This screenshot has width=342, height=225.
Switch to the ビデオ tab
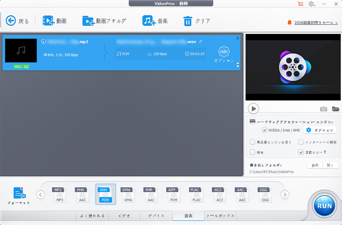pos(124,216)
